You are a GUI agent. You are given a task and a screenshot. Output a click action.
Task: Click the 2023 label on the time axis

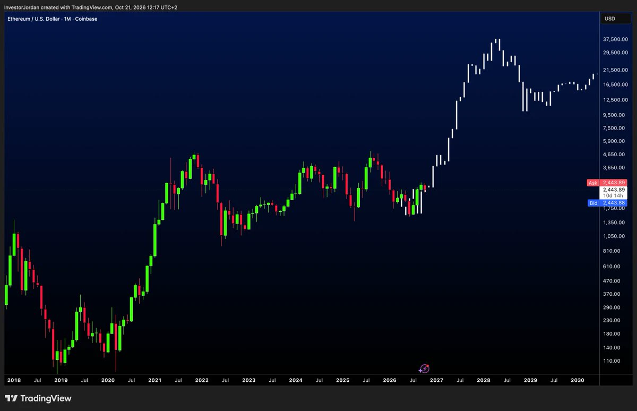[x=248, y=381]
